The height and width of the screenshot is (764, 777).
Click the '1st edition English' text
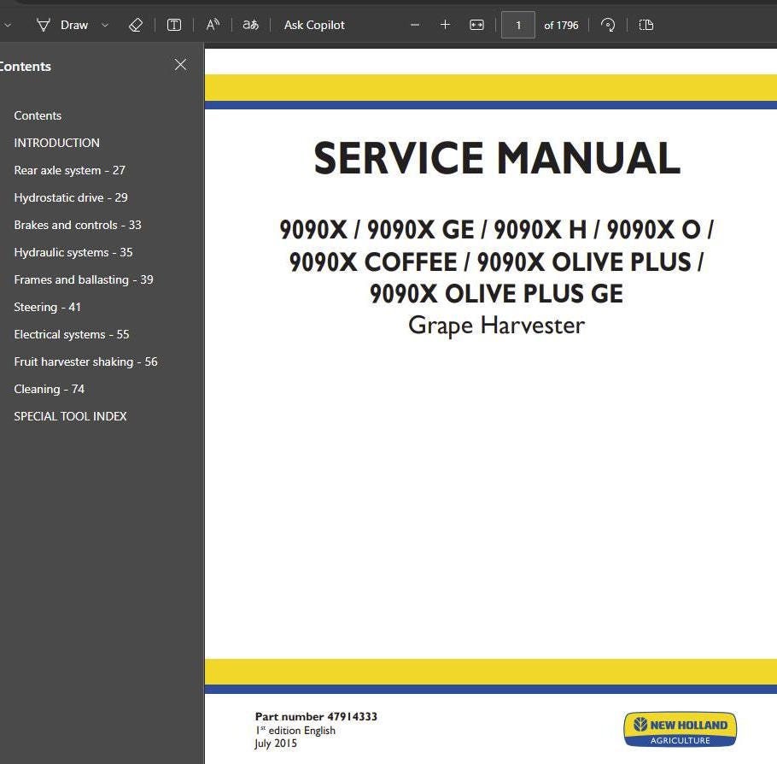pos(295,731)
